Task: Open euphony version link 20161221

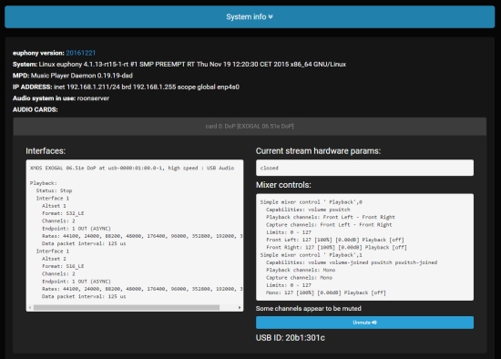Action: click(80, 53)
